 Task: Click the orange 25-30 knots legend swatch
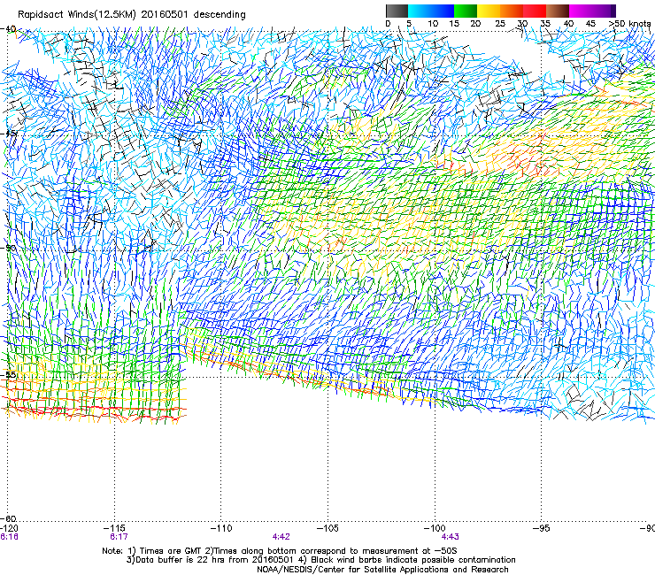[x=512, y=11]
